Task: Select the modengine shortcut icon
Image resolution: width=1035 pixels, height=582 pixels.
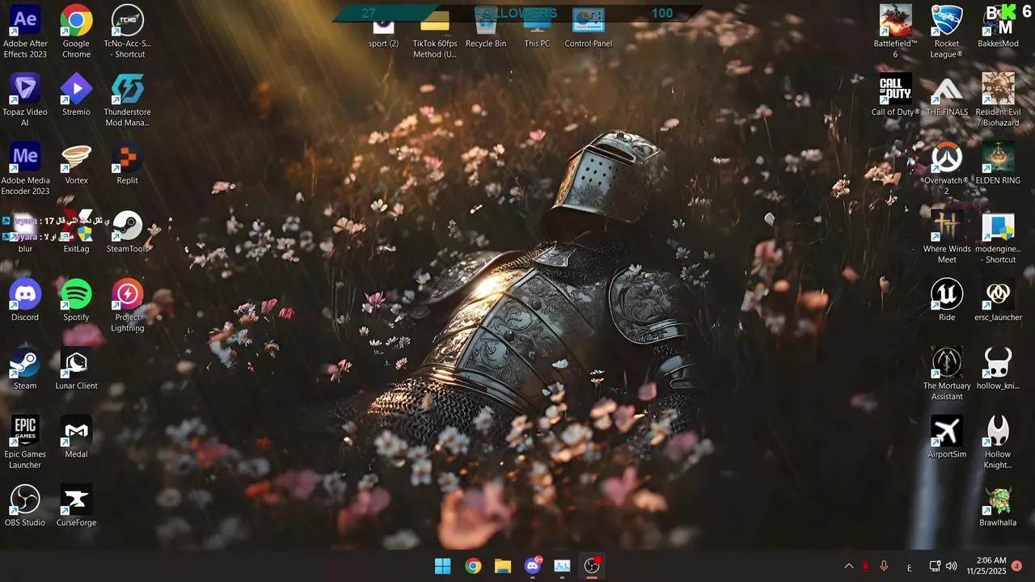Action: [998, 238]
